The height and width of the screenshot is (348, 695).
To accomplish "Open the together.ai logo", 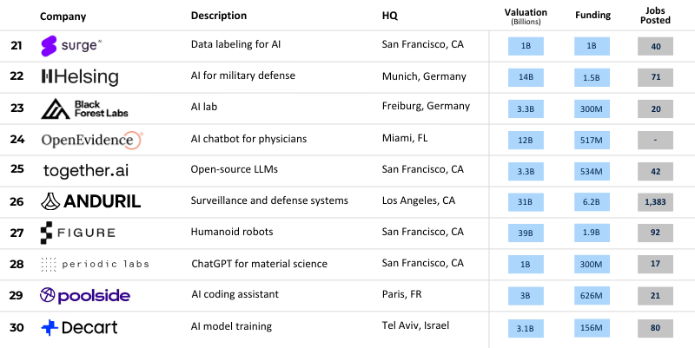I will click(x=85, y=170).
